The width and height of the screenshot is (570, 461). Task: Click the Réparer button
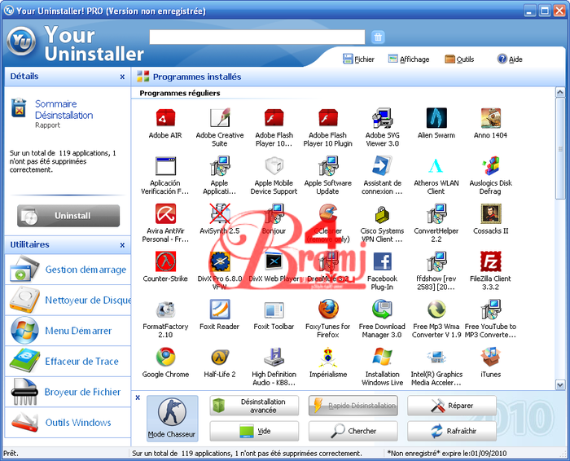coord(452,406)
